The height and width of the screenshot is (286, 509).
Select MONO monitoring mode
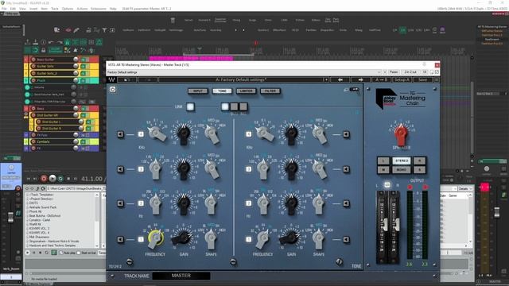point(401,169)
